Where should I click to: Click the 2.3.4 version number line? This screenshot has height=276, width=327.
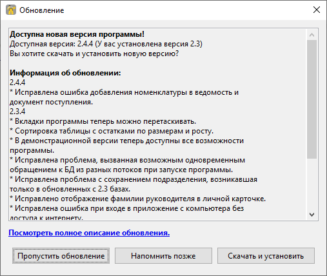17,112
